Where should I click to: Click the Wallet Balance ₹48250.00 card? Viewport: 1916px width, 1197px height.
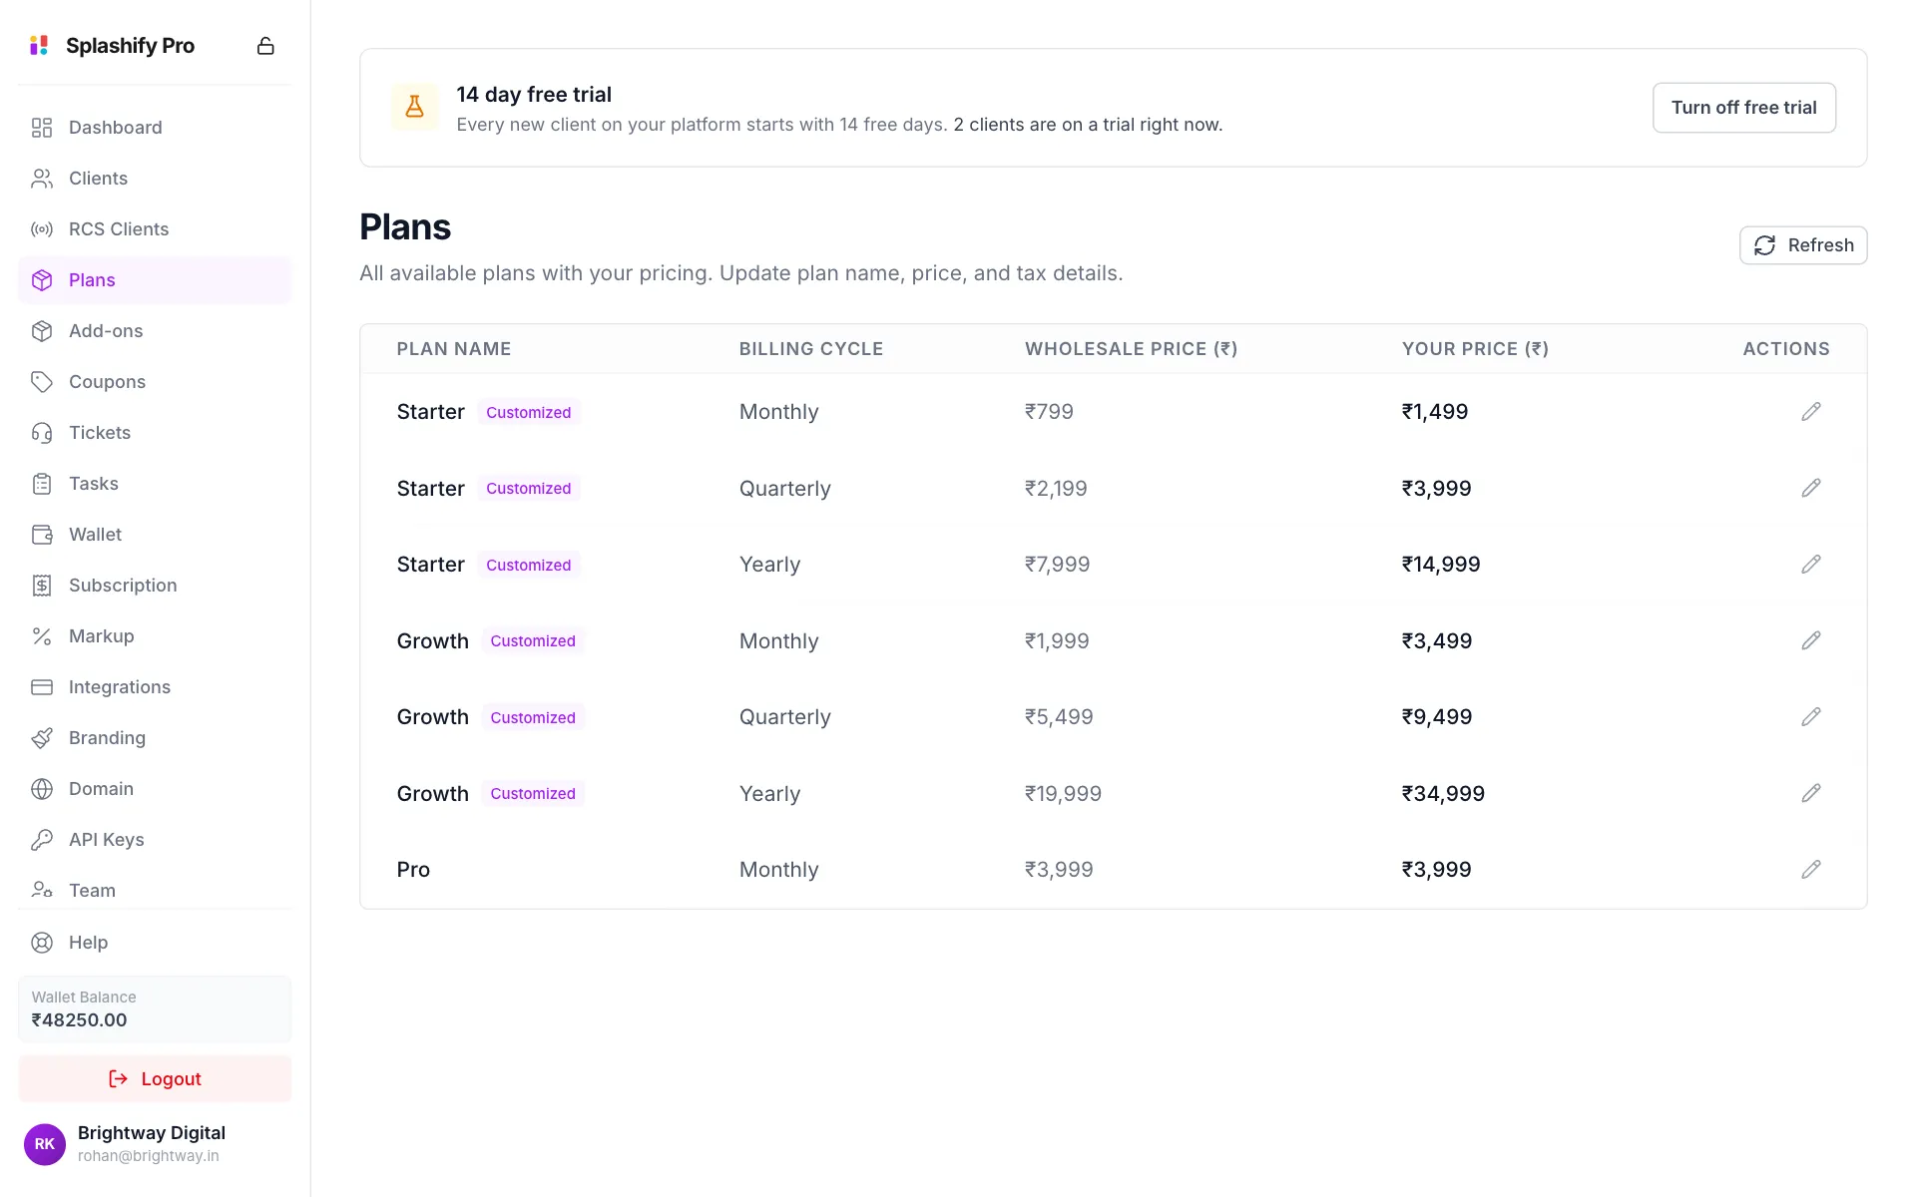click(155, 1009)
